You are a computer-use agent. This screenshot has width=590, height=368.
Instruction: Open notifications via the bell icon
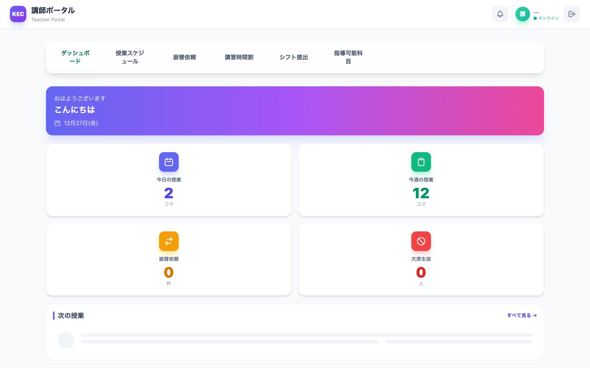coord(500,14)
